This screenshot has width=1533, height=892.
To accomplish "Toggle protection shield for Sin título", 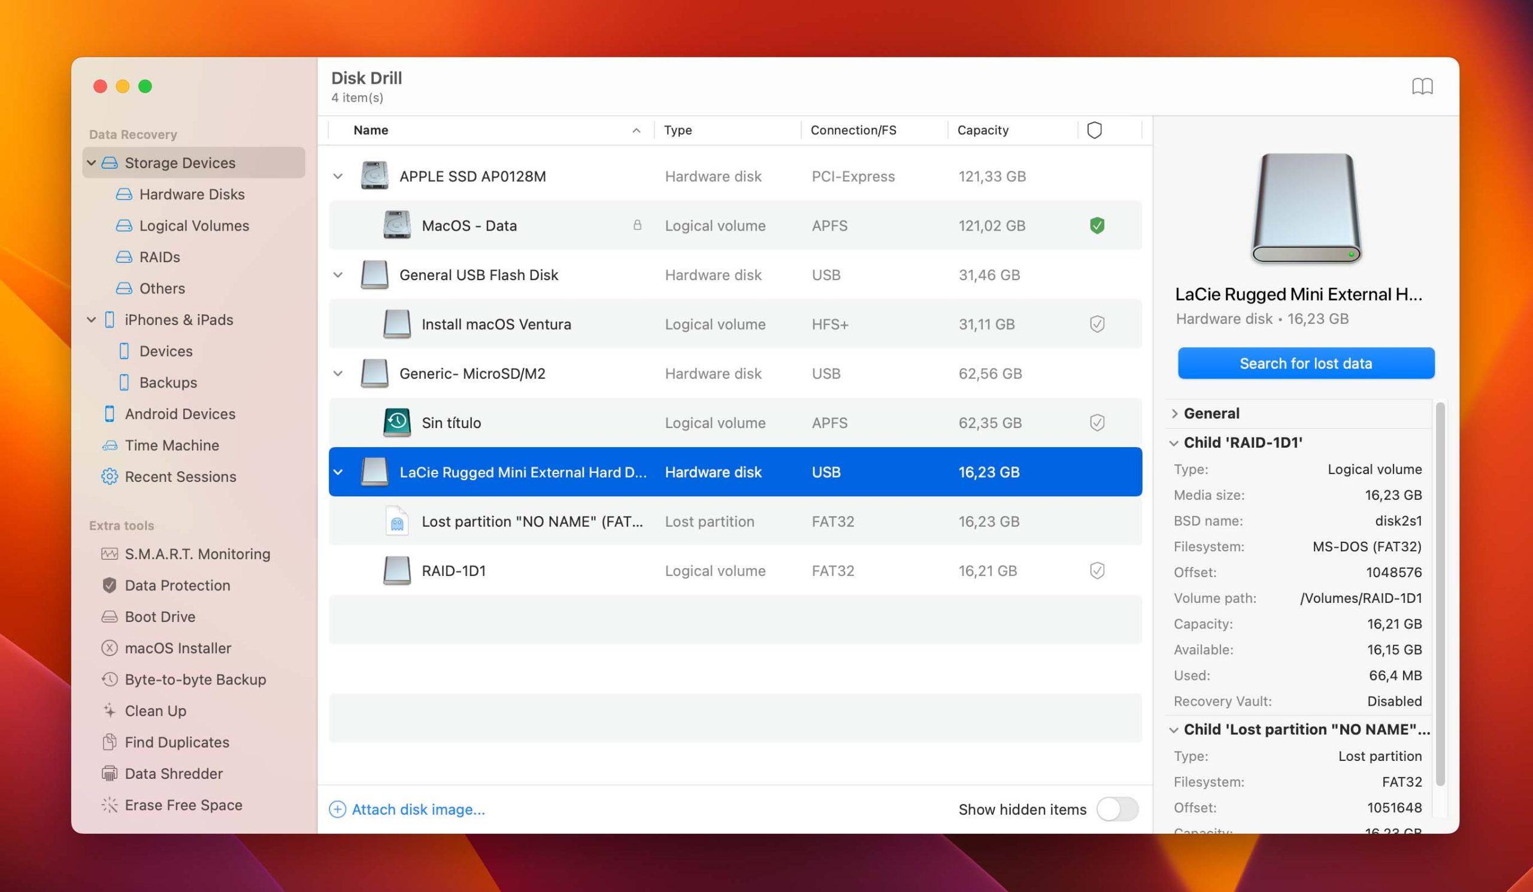I will (1097, 423).
